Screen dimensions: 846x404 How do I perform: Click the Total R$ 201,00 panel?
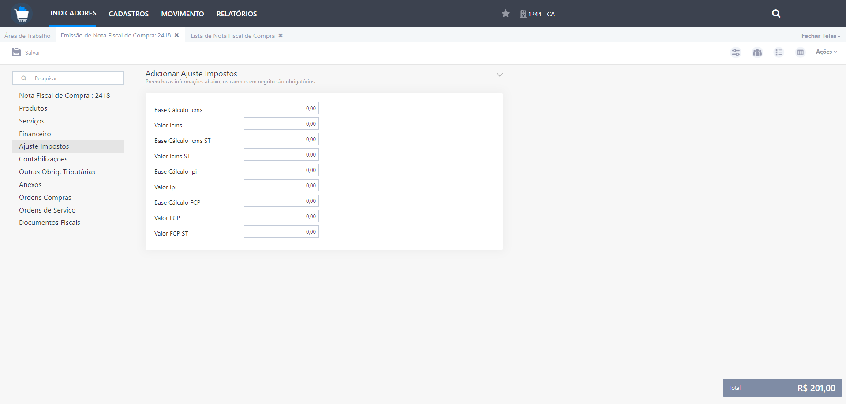click(782, 388)
